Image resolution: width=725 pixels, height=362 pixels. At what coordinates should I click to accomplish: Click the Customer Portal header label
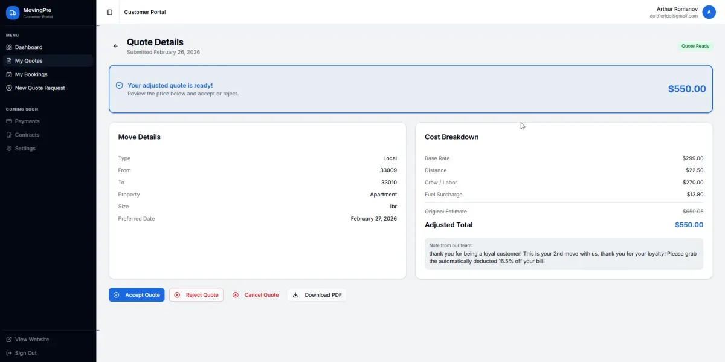click(145, 11)
